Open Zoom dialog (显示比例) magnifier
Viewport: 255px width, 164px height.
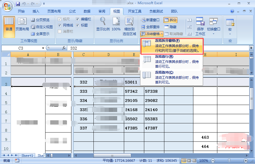[103, 24]
